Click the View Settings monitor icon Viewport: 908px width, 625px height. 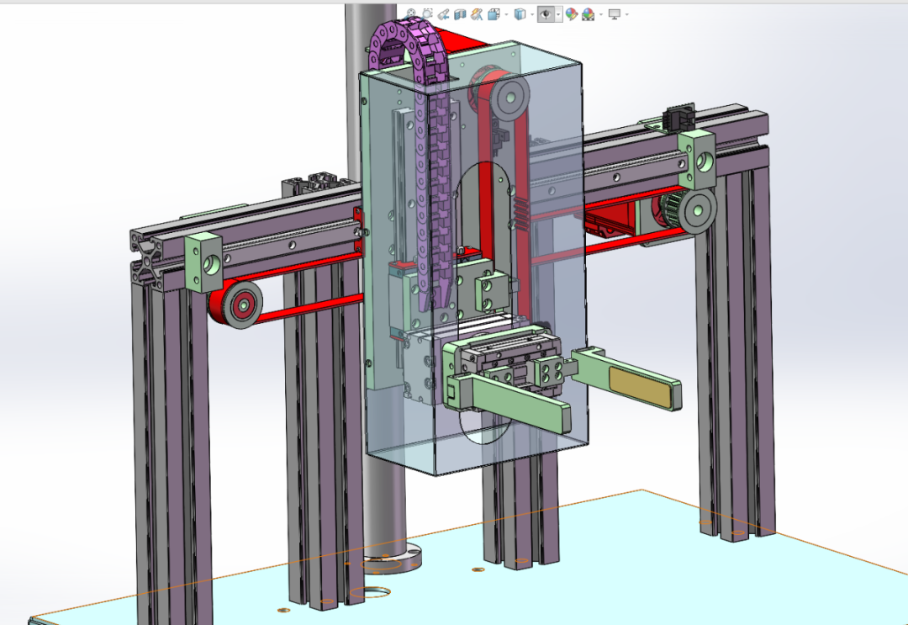click(615, 14)
